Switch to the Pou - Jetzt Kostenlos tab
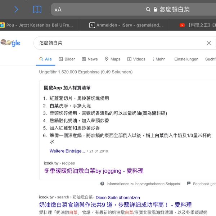216x216 pixels. click(x=39, y=25)
